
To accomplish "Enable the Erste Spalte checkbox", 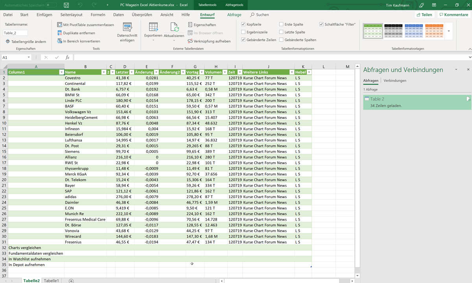I will 281,24.
